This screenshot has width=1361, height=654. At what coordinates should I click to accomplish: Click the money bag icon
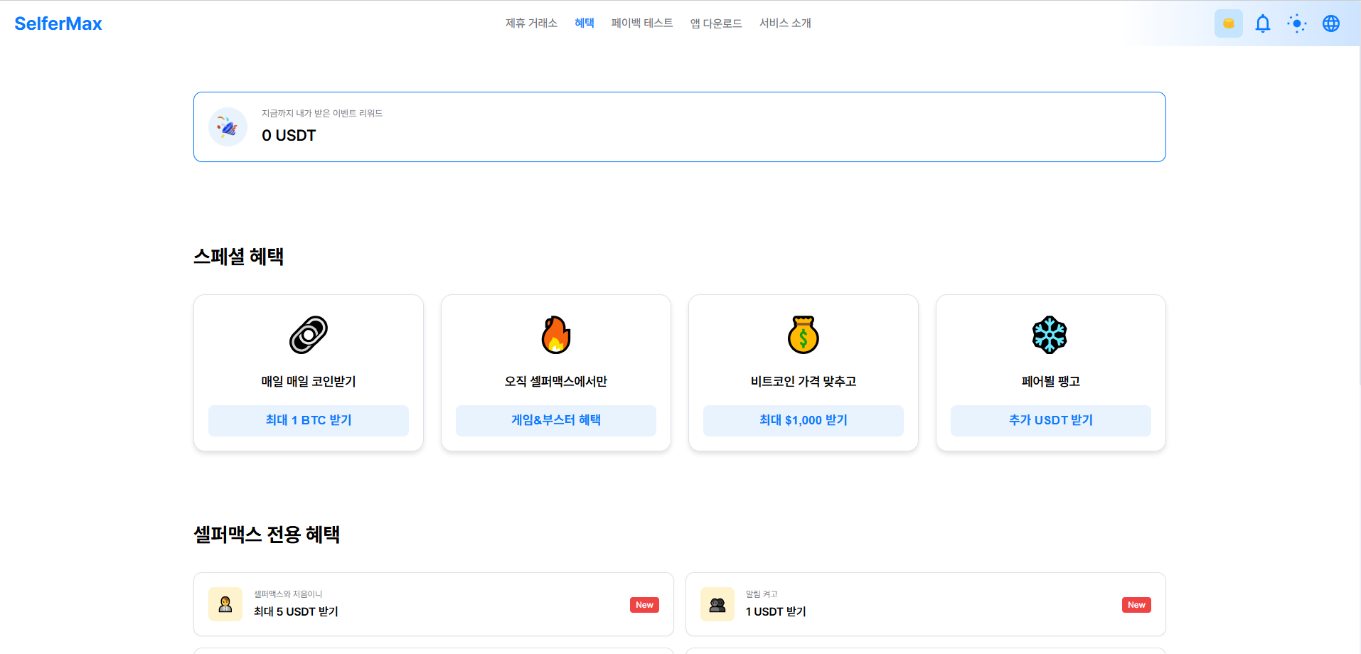click(x=804, y=335)
